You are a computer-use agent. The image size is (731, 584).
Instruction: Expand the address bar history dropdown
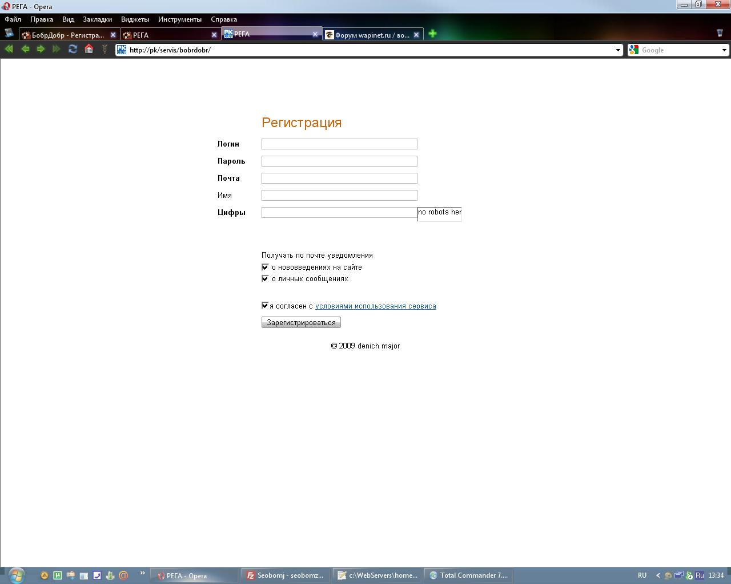coord(617,50)
